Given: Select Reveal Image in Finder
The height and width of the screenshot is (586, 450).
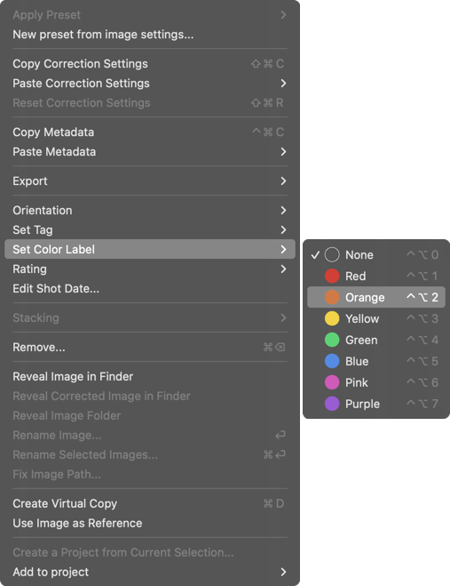Looking at the screenshot, I should tap(150, 377).
